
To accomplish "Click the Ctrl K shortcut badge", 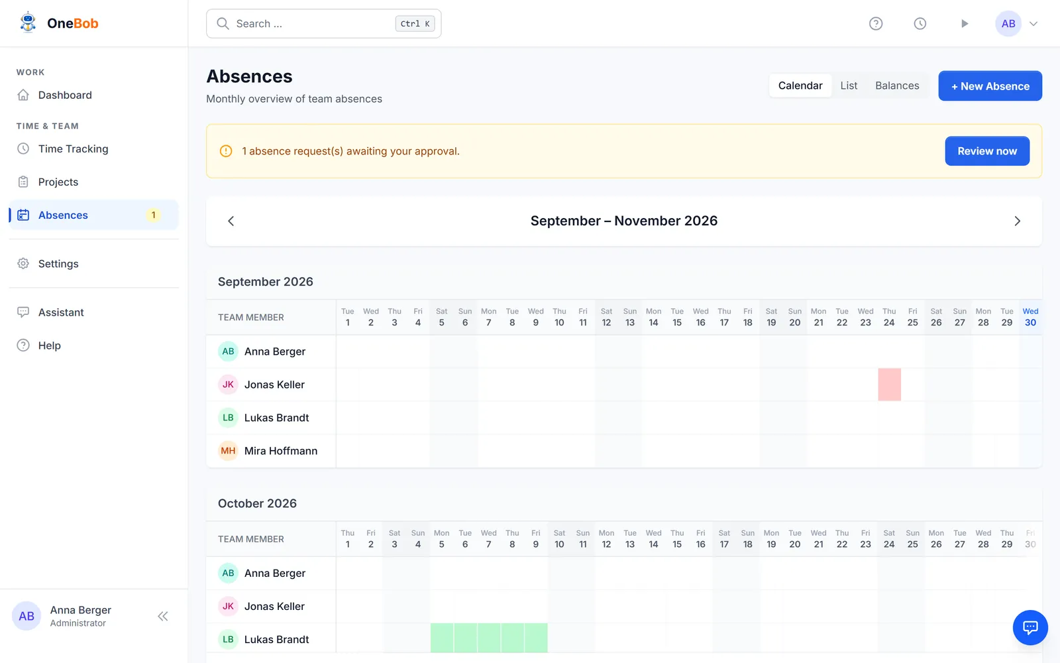I will pyautogui.click(x=415, y=23).
